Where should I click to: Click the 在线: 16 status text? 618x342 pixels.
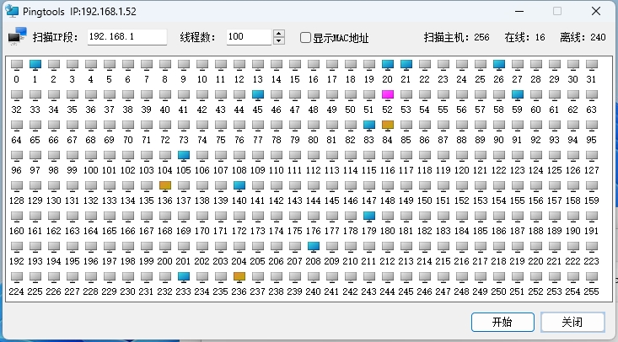click(524, 37)
